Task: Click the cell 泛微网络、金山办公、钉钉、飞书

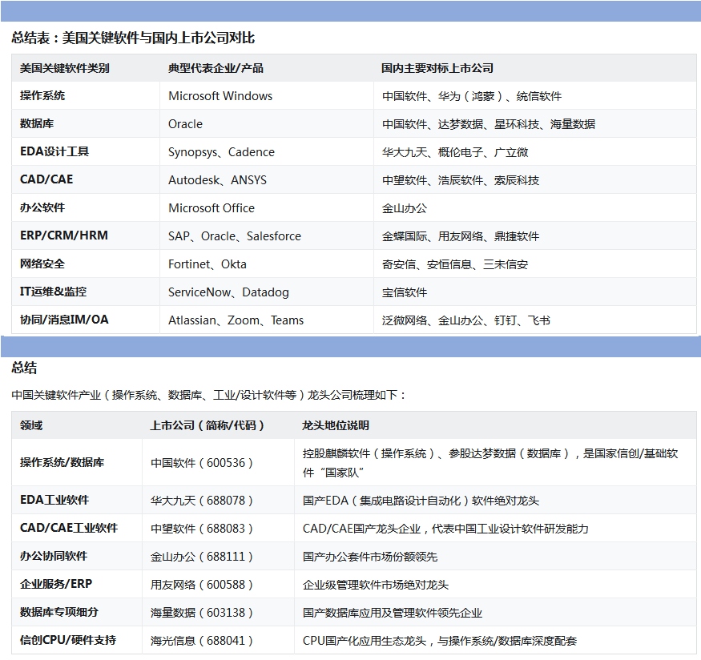Action: [465, 320]
